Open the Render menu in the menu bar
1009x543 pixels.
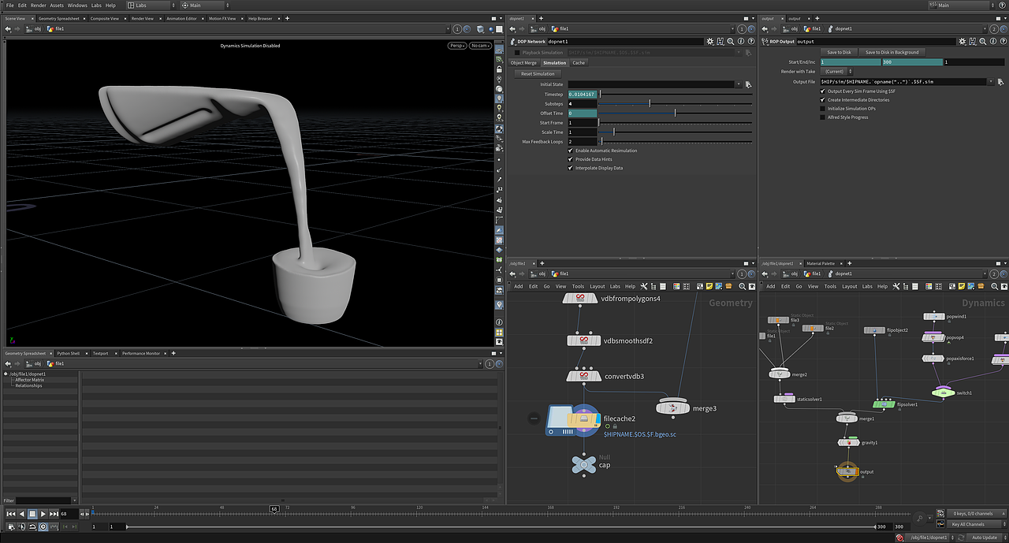38,6
